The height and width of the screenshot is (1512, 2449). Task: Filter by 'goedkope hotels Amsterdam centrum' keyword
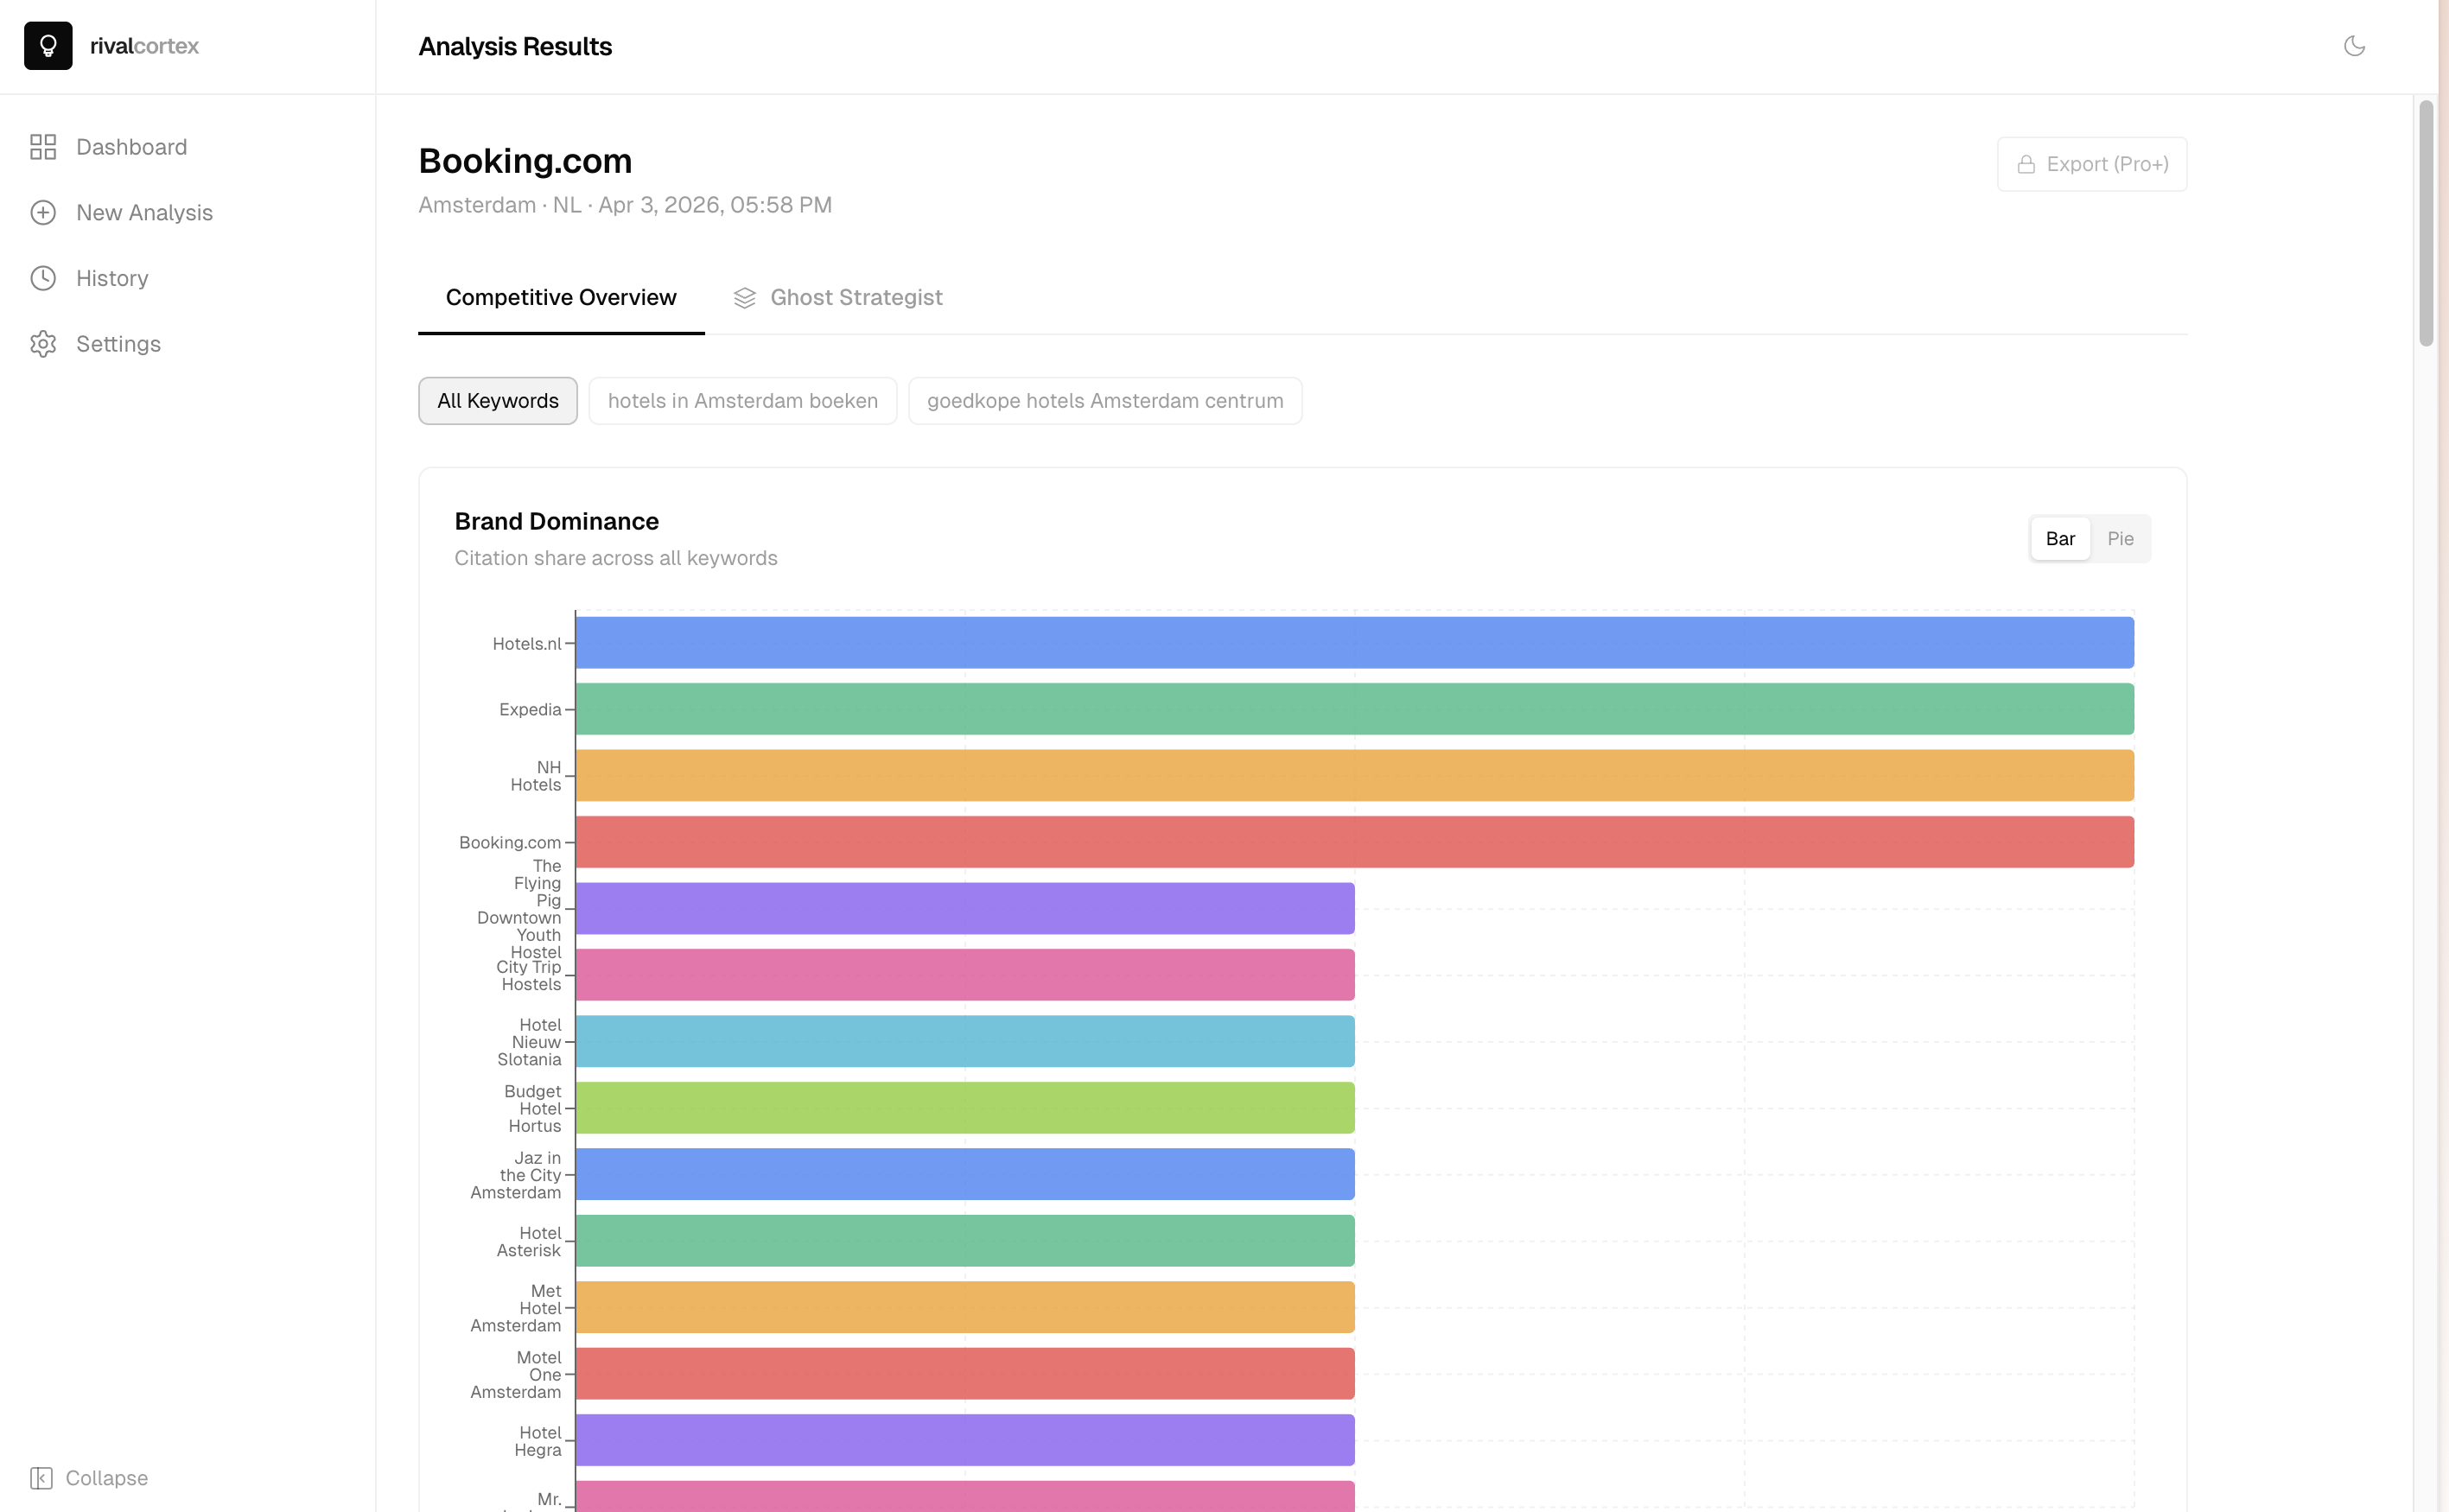(1104, 401)
